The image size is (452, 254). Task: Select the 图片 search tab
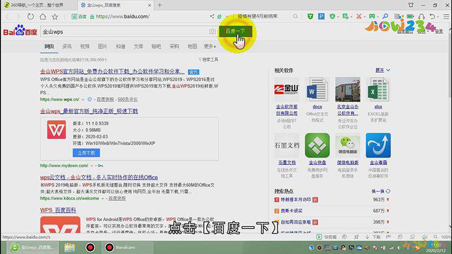pyautogui.click(x=103, y=46)
